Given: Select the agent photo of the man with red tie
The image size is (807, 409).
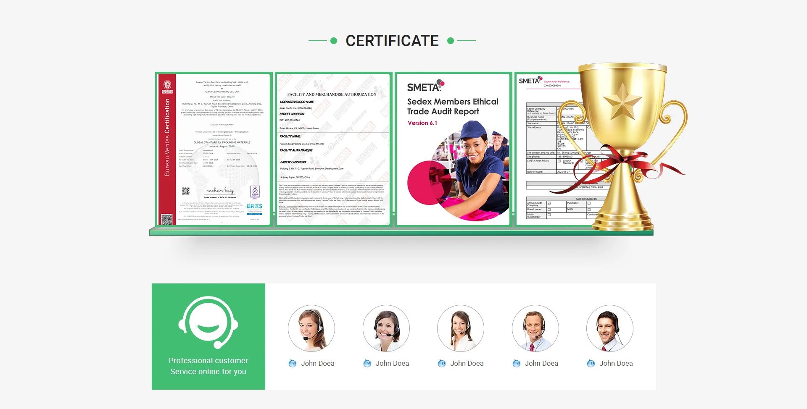Looking at the screenshot, I should pyautogui.click(x=535, y=328).
